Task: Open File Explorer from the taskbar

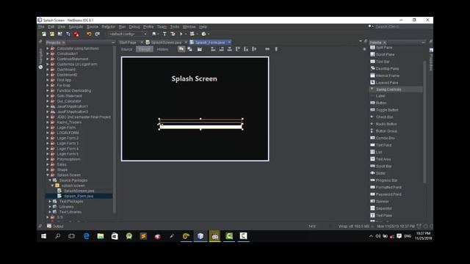Action: coord(101,236)
